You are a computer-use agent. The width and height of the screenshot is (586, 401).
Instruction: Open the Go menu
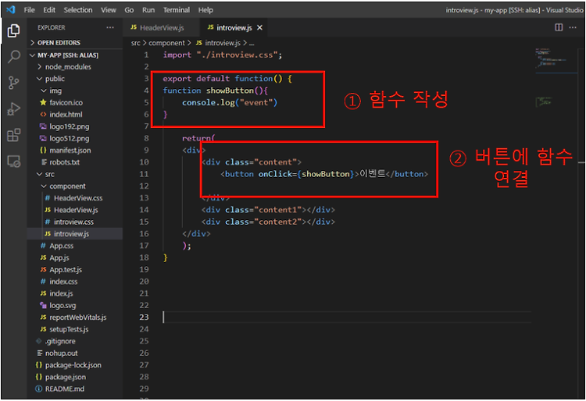(x=129, y=10)
